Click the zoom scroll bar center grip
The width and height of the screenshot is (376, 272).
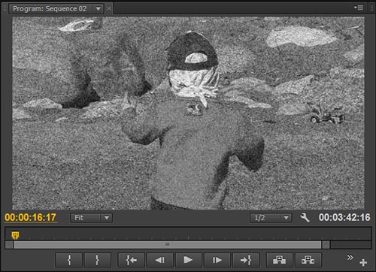[x=168, y=244]
